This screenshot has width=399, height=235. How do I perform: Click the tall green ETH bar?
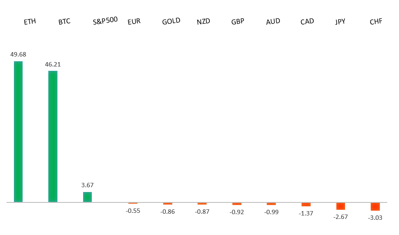click(x=18, y=132)
